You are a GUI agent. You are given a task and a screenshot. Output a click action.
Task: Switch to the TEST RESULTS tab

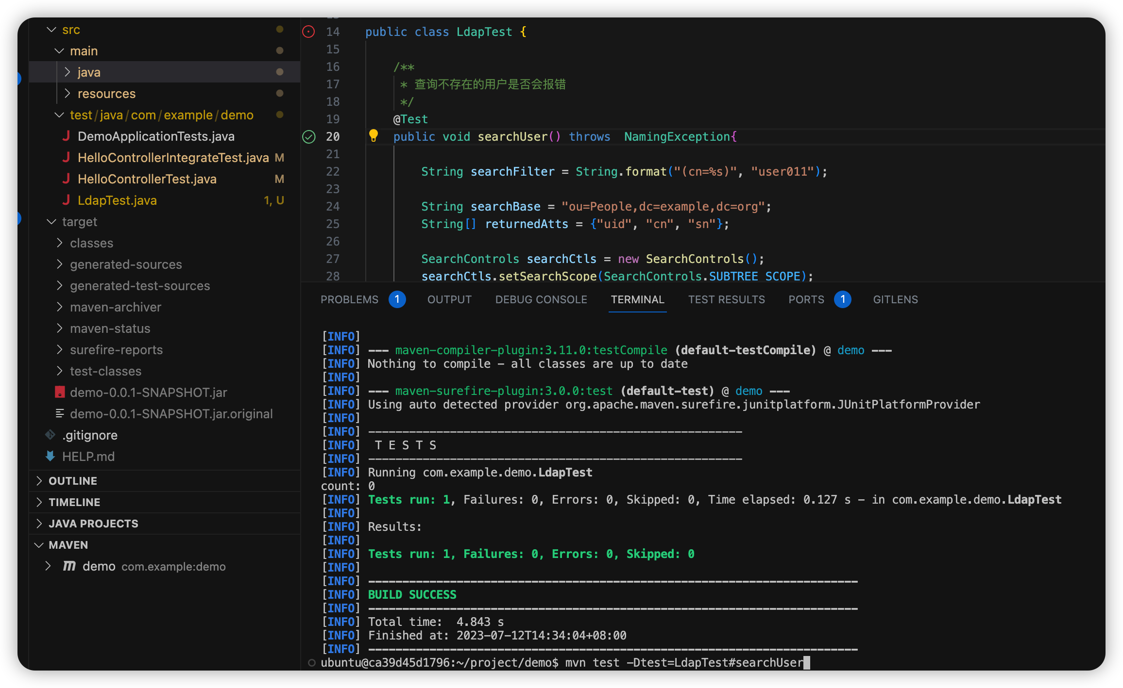point(726,299)
